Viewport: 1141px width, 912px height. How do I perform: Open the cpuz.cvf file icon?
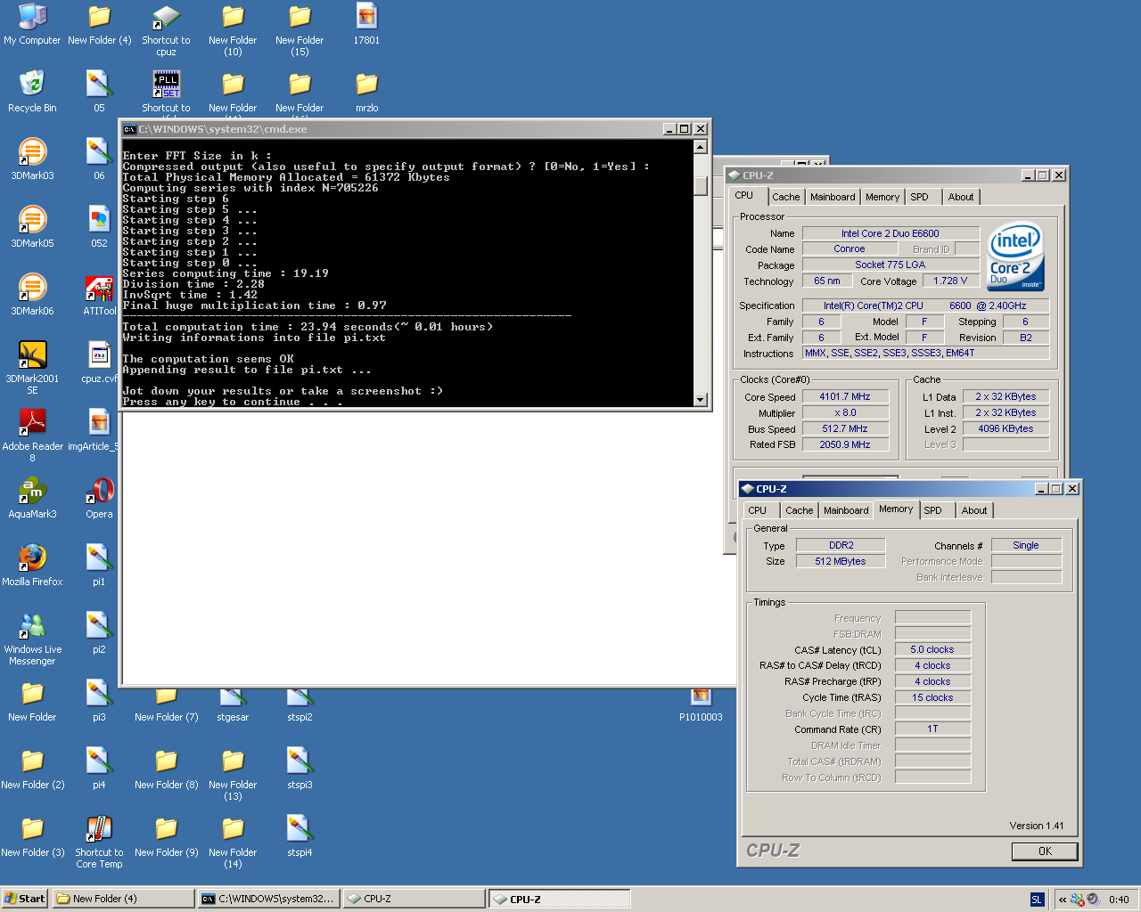pyautogui.click(x=99, y=362)
